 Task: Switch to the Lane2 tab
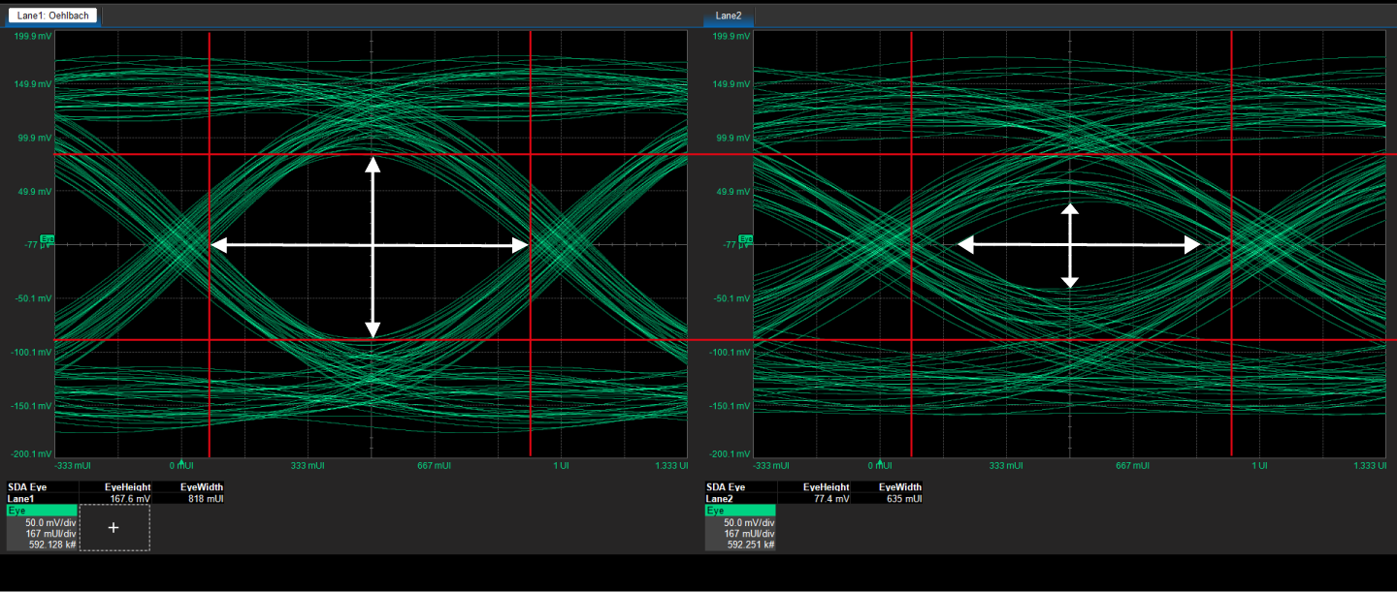click(x=728, y=16)
